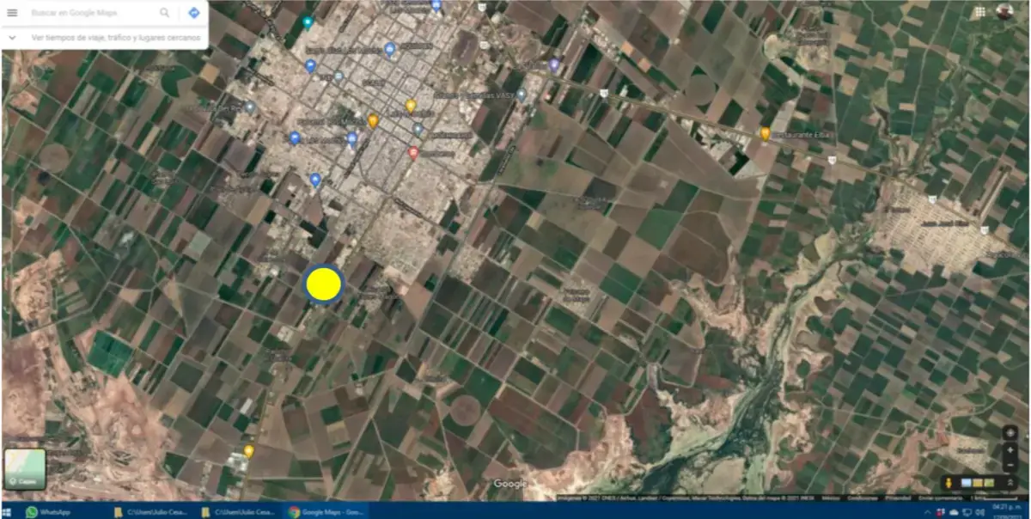Open the Google apps grid
Screen dimensions: 1031x519
980,11
